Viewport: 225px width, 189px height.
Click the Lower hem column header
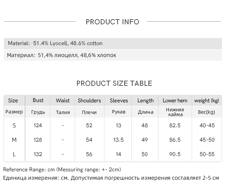point(175,100)
